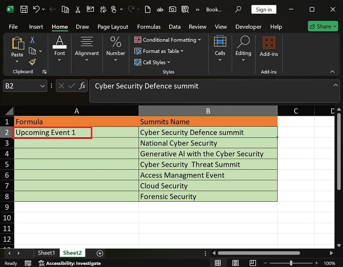
Task: Click the Cut scissors icon
Action: [x=32, y=40]
